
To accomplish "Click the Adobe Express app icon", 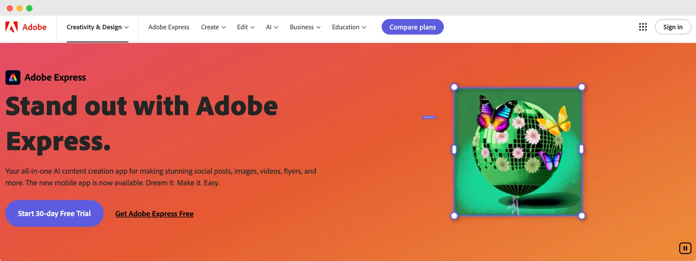I will click(13, 78).
